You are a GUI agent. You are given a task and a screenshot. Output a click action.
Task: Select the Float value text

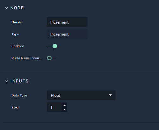click(x=55, y=96)
